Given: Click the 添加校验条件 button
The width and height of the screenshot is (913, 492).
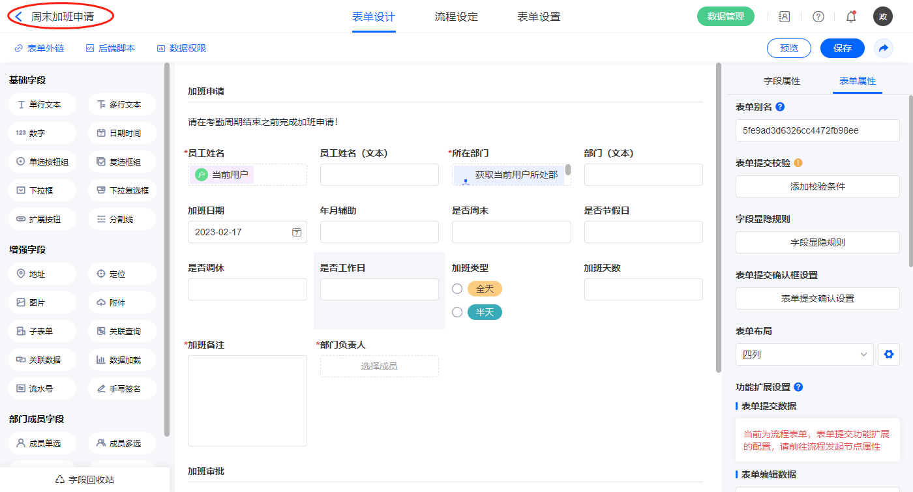Looking at the screenshot, I should (817, 186).
